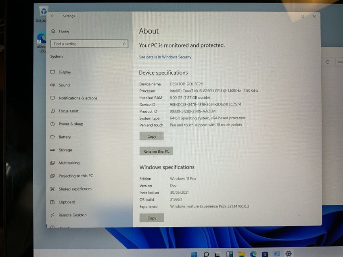Screen dimensions: 343x257
Task: Select the device name DESKTOP-GDU3C2H
Action: (186, 84)
